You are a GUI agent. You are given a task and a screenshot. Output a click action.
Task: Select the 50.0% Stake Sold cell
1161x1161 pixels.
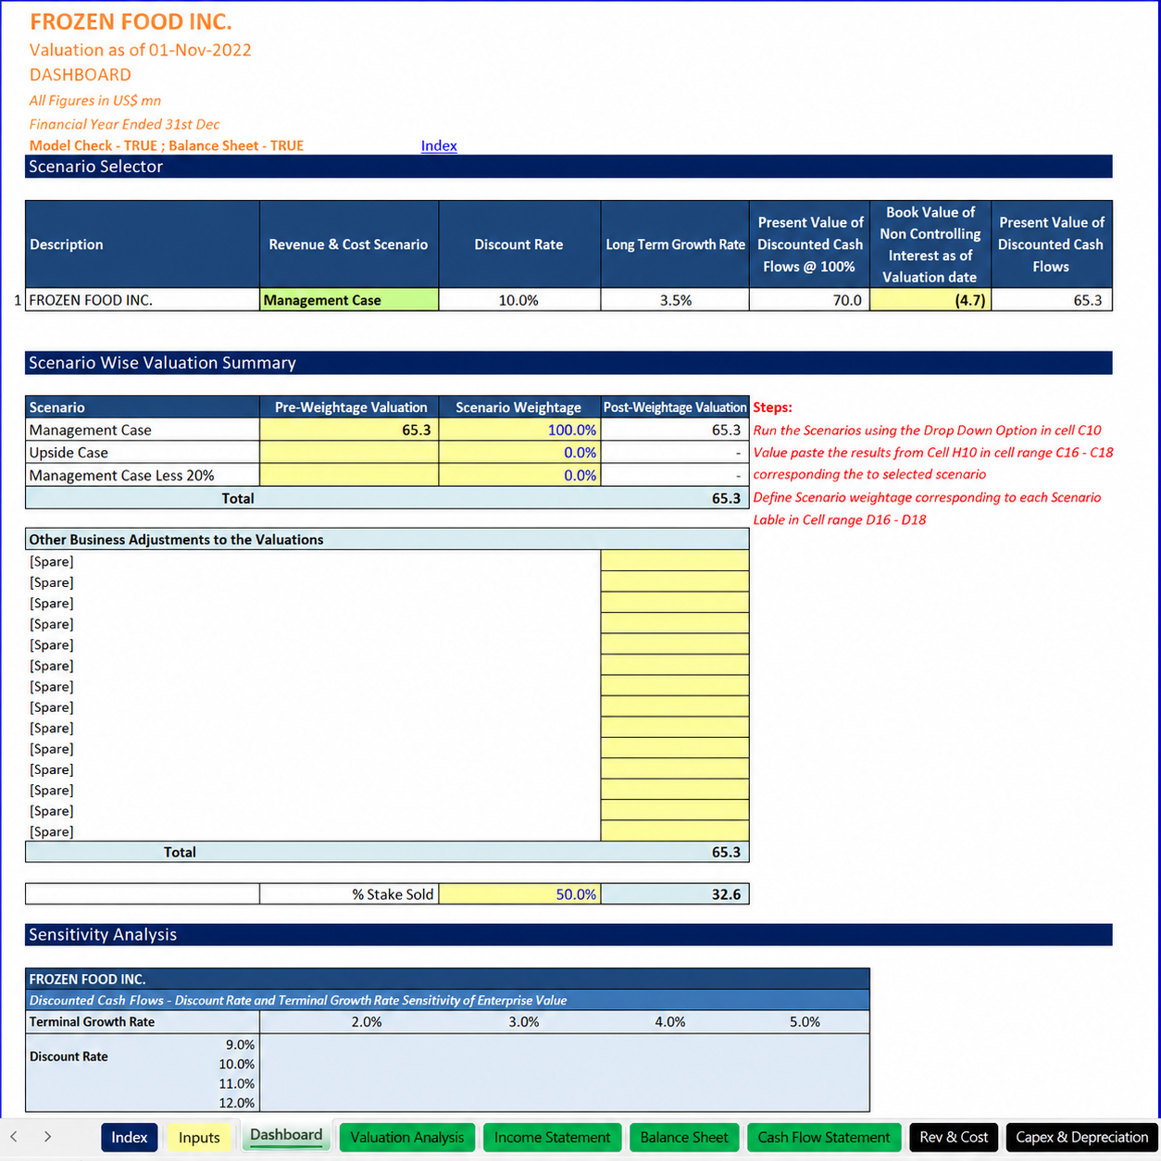click(519, 894)
